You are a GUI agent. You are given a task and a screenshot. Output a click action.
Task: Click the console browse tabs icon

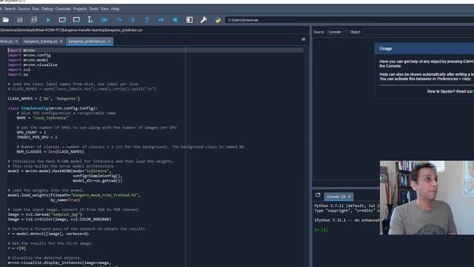coord(318,195)
